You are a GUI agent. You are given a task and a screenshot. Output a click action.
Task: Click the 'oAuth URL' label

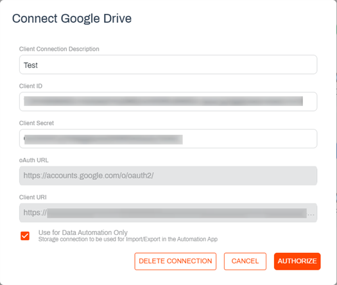pyautogui.click(x=34, y=160)
